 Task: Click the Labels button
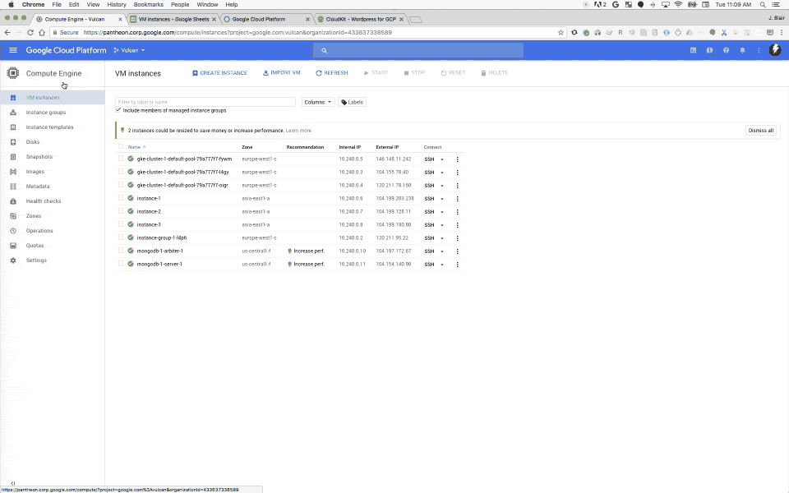(352, 102)
